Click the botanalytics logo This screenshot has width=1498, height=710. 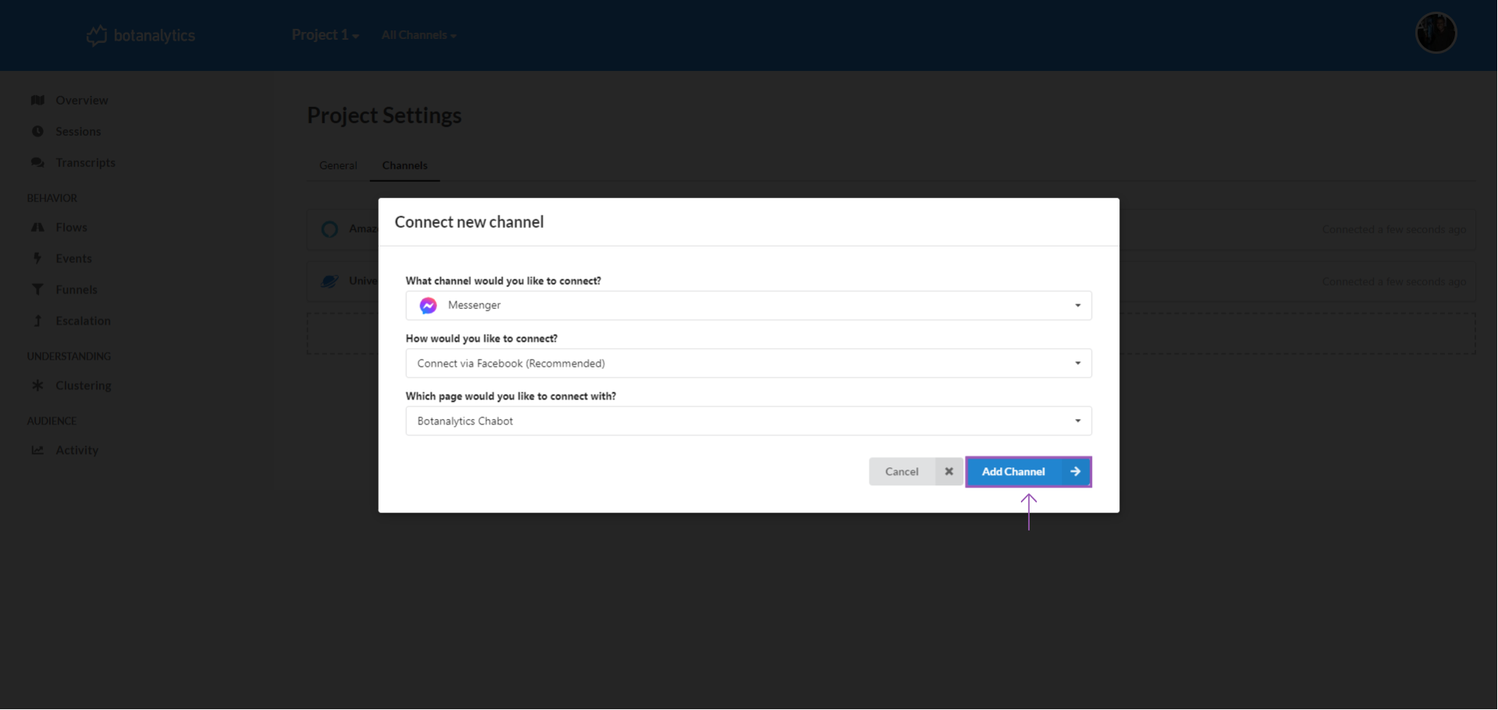[141, 35]
